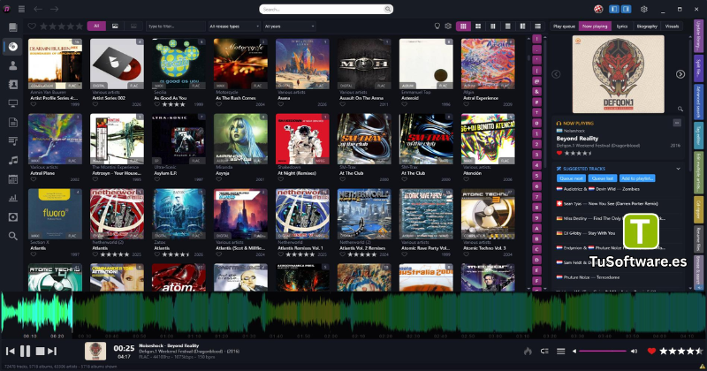Click the lightbulb icon in album toolbar
Viewport: 707px width, 371px height.
click(437, 26)
